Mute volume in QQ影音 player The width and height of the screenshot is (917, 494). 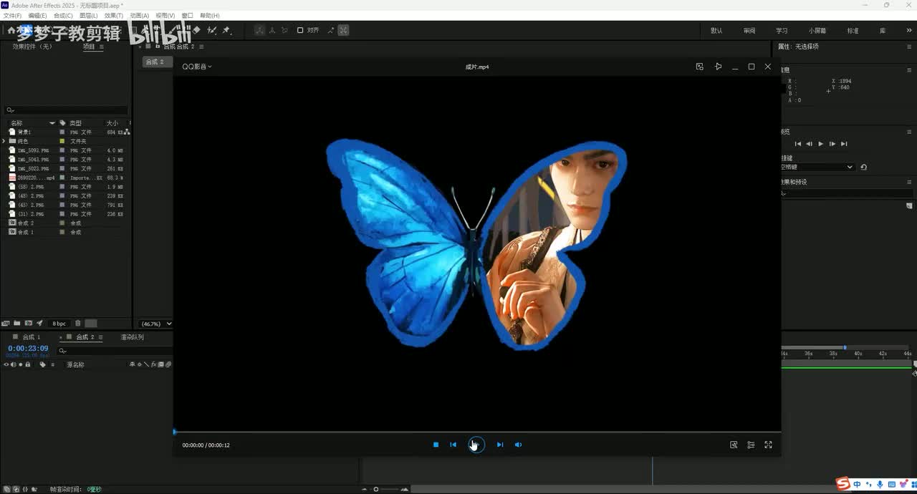pyautogui.click(x=518, y=445)
